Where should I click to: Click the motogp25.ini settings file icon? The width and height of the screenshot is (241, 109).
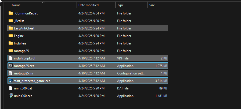point(10,73)
